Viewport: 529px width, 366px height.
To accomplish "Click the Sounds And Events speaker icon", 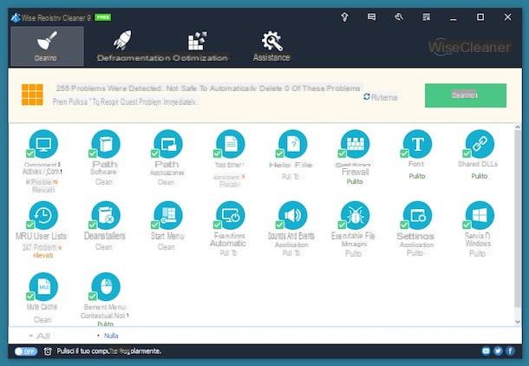I will tap(293, 216).
